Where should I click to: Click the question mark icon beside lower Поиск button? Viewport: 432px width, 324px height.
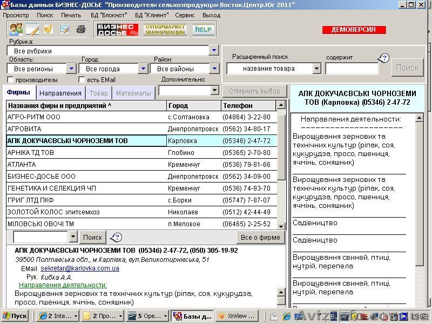[116, 237]
